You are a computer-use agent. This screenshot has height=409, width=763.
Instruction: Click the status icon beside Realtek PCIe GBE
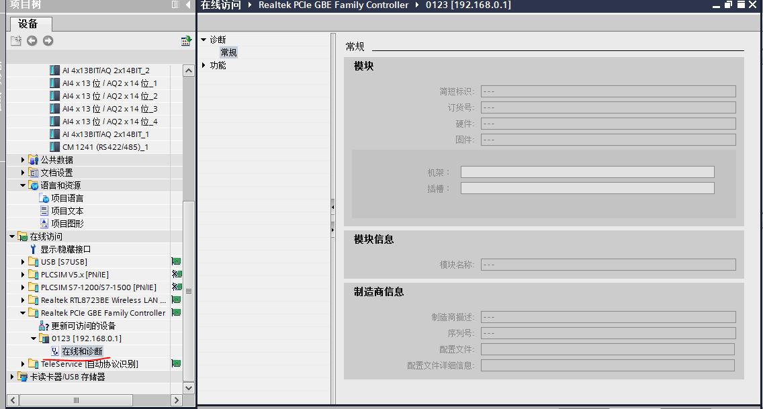[176, 312]
